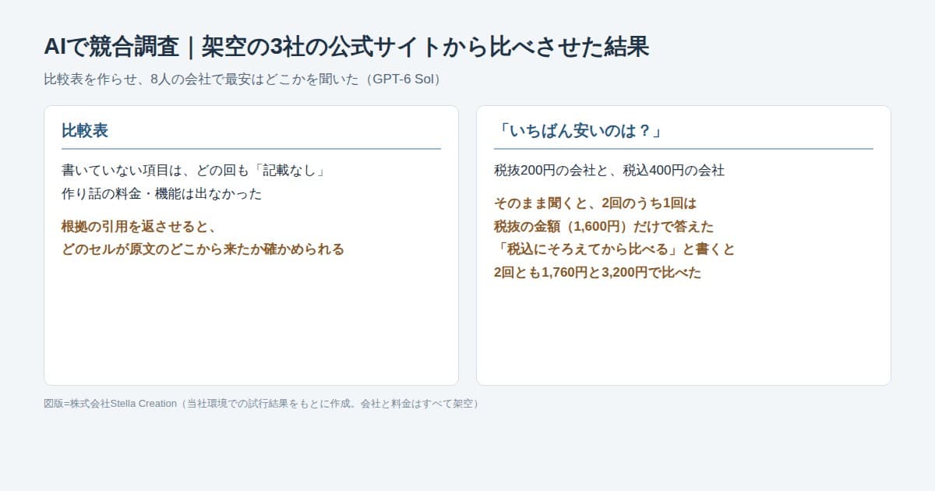This screenshot has width=935, height=491.
Task: Click the line '2回とも1,760円と3,200円で比べた'
Action: (x=598, y=273)
